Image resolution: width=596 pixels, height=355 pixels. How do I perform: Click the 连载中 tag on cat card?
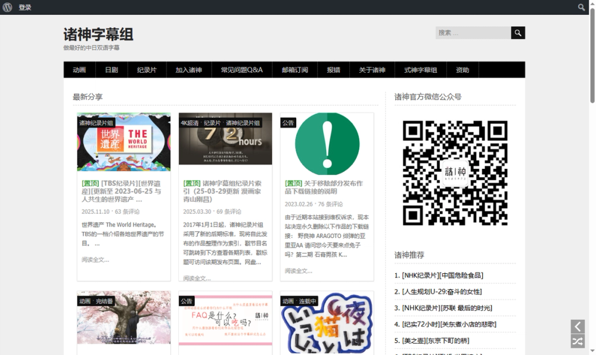click(307, 301)
